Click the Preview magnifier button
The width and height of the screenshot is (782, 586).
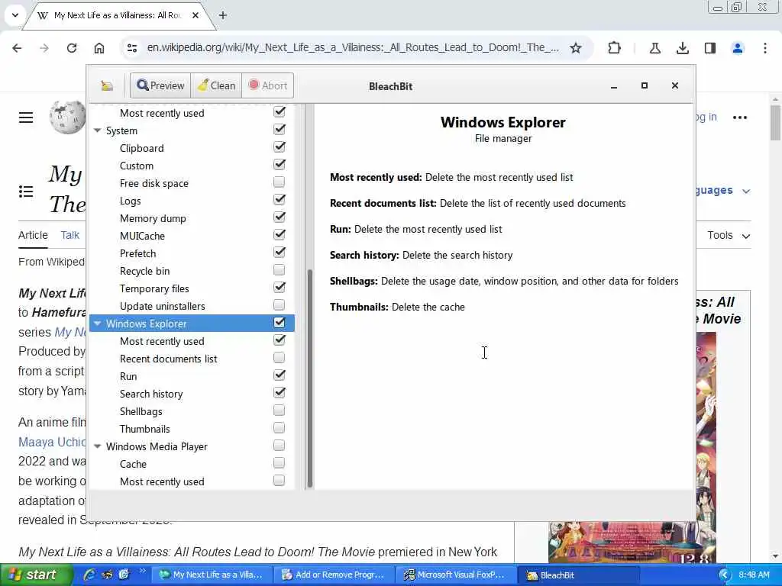(160, 85)
